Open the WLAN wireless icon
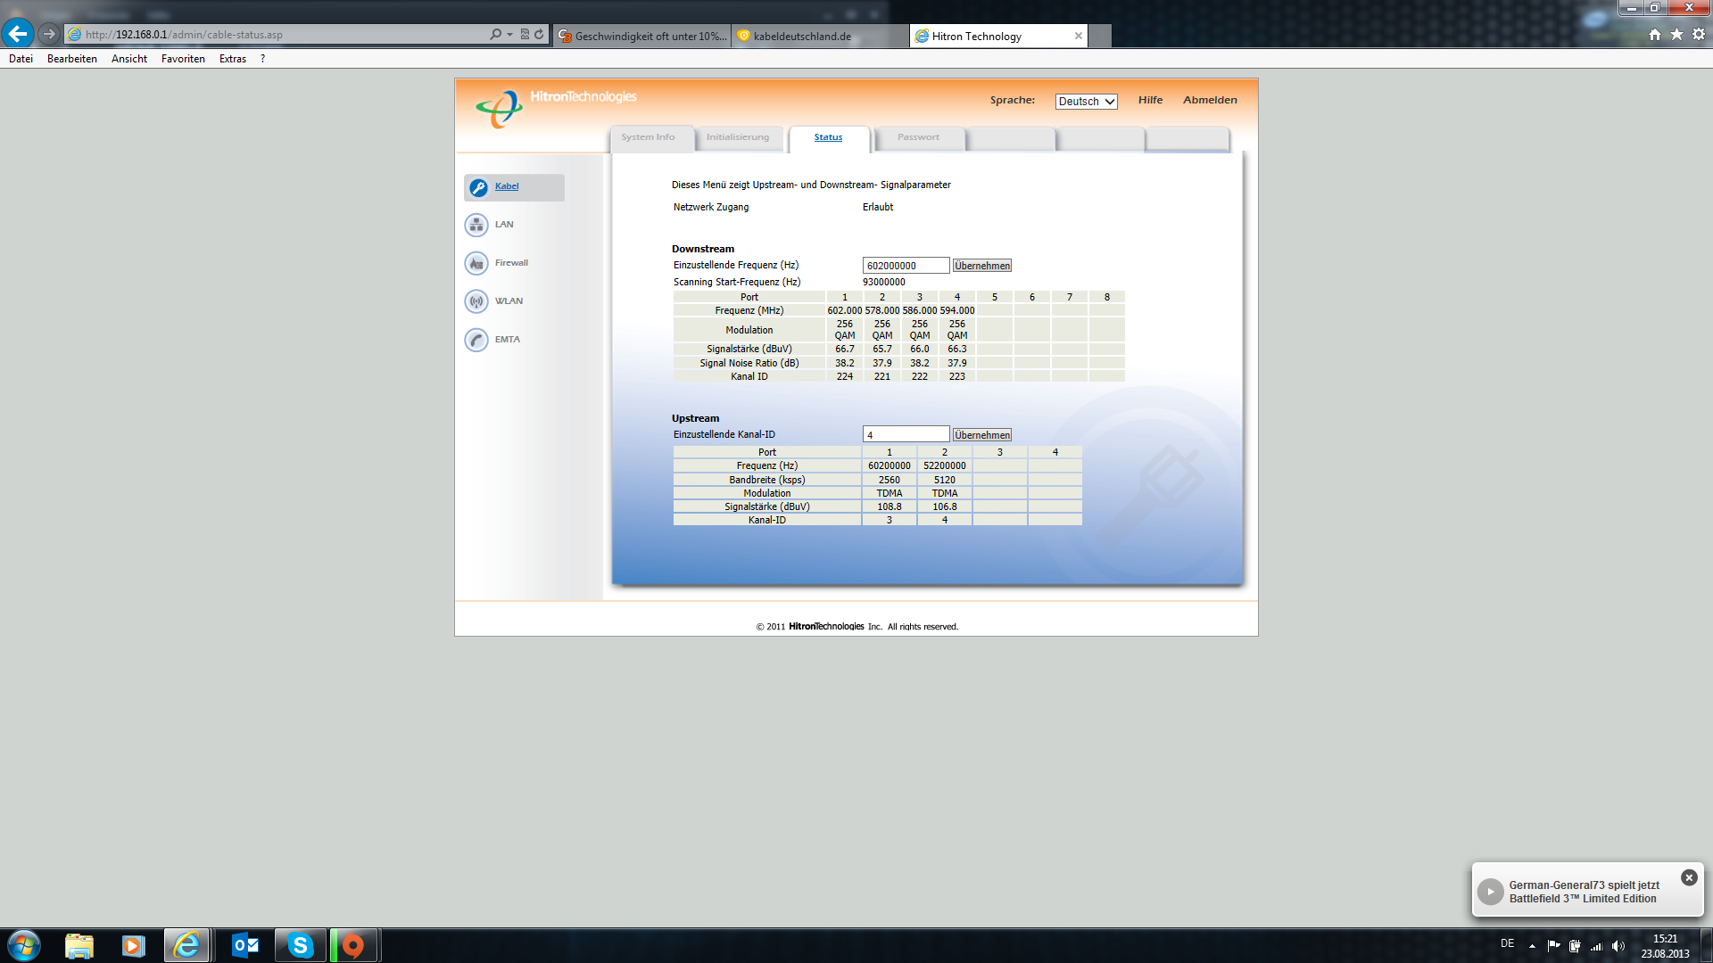Image resolution: width=1713 pixels, height=963 pixels. tap(476, 301)
